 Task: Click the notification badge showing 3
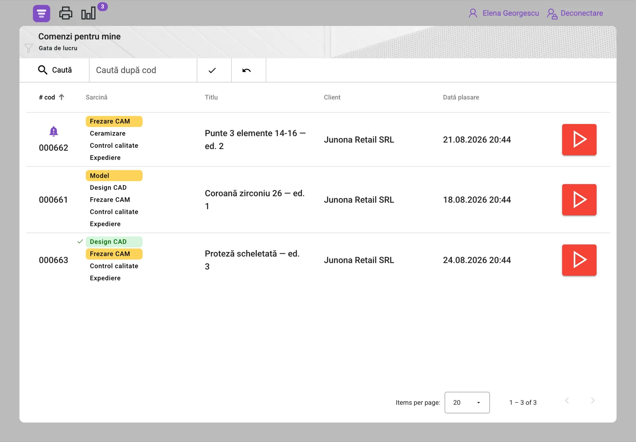(x=103, y=6)
